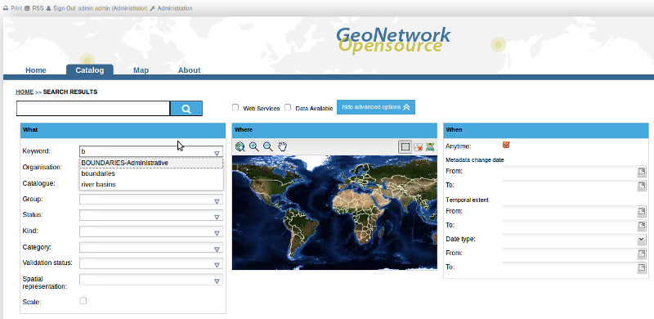Expand the Validation status dropdown
The width and height of the screenshot is (654, 319).
point(217,265)
